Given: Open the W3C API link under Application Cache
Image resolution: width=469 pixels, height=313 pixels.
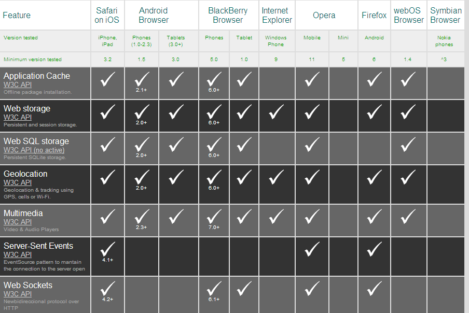Looking at the screenshot, I should [x=18, y=84].
